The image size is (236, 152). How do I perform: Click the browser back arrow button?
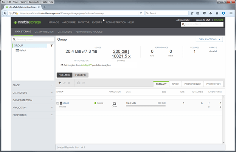click(5, 13)
